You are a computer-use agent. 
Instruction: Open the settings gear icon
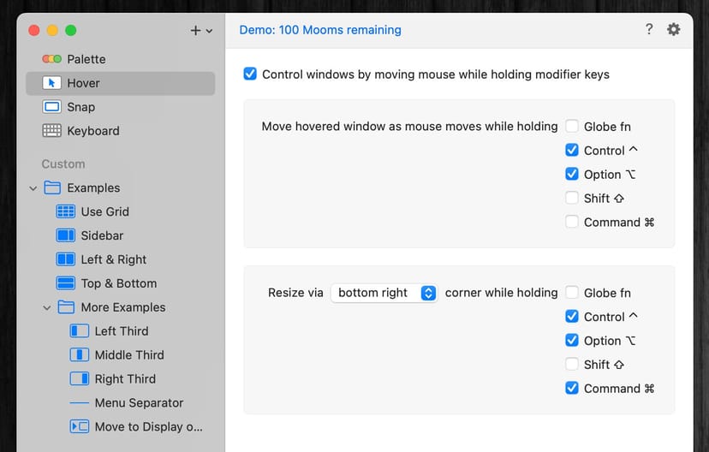click(674, 30)
